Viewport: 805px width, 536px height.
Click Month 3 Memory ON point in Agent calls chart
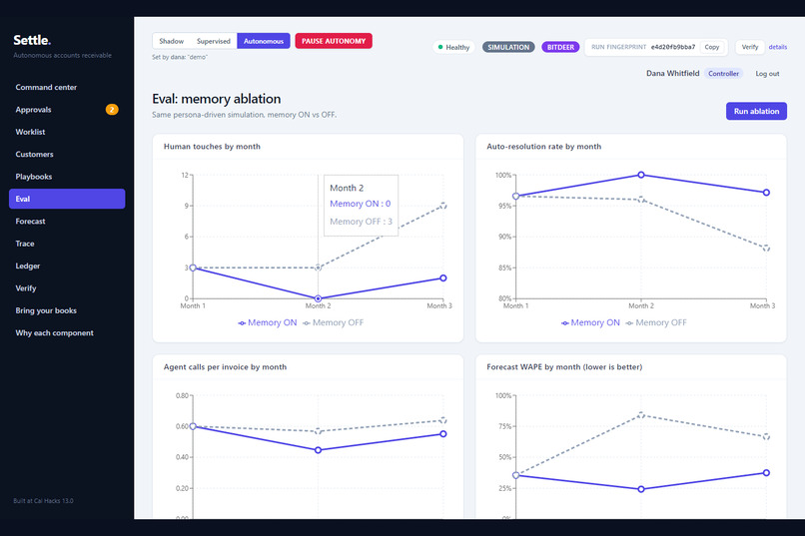coord(443,434)
